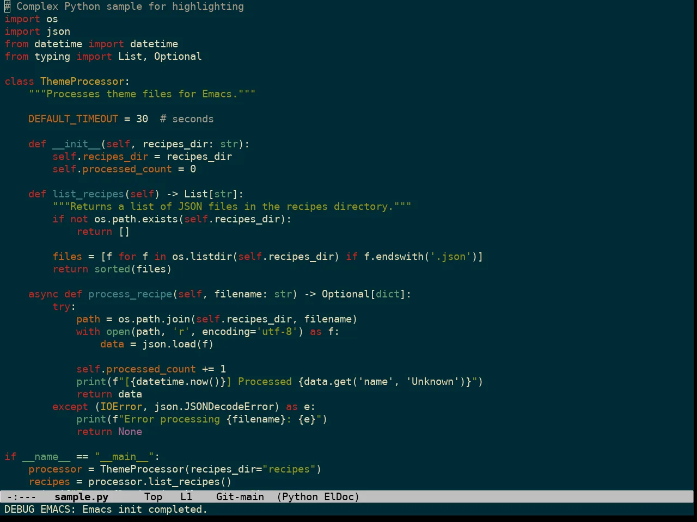Viewport: 697px width, 522px height.
Task: Click the 'Error processing' print line
Action: point(202,419)
